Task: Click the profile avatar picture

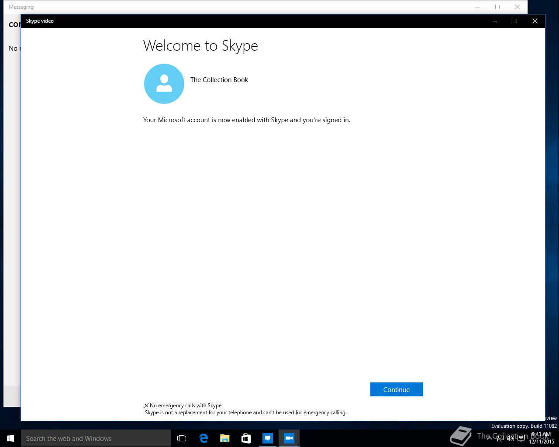Action: pos(164,84)
